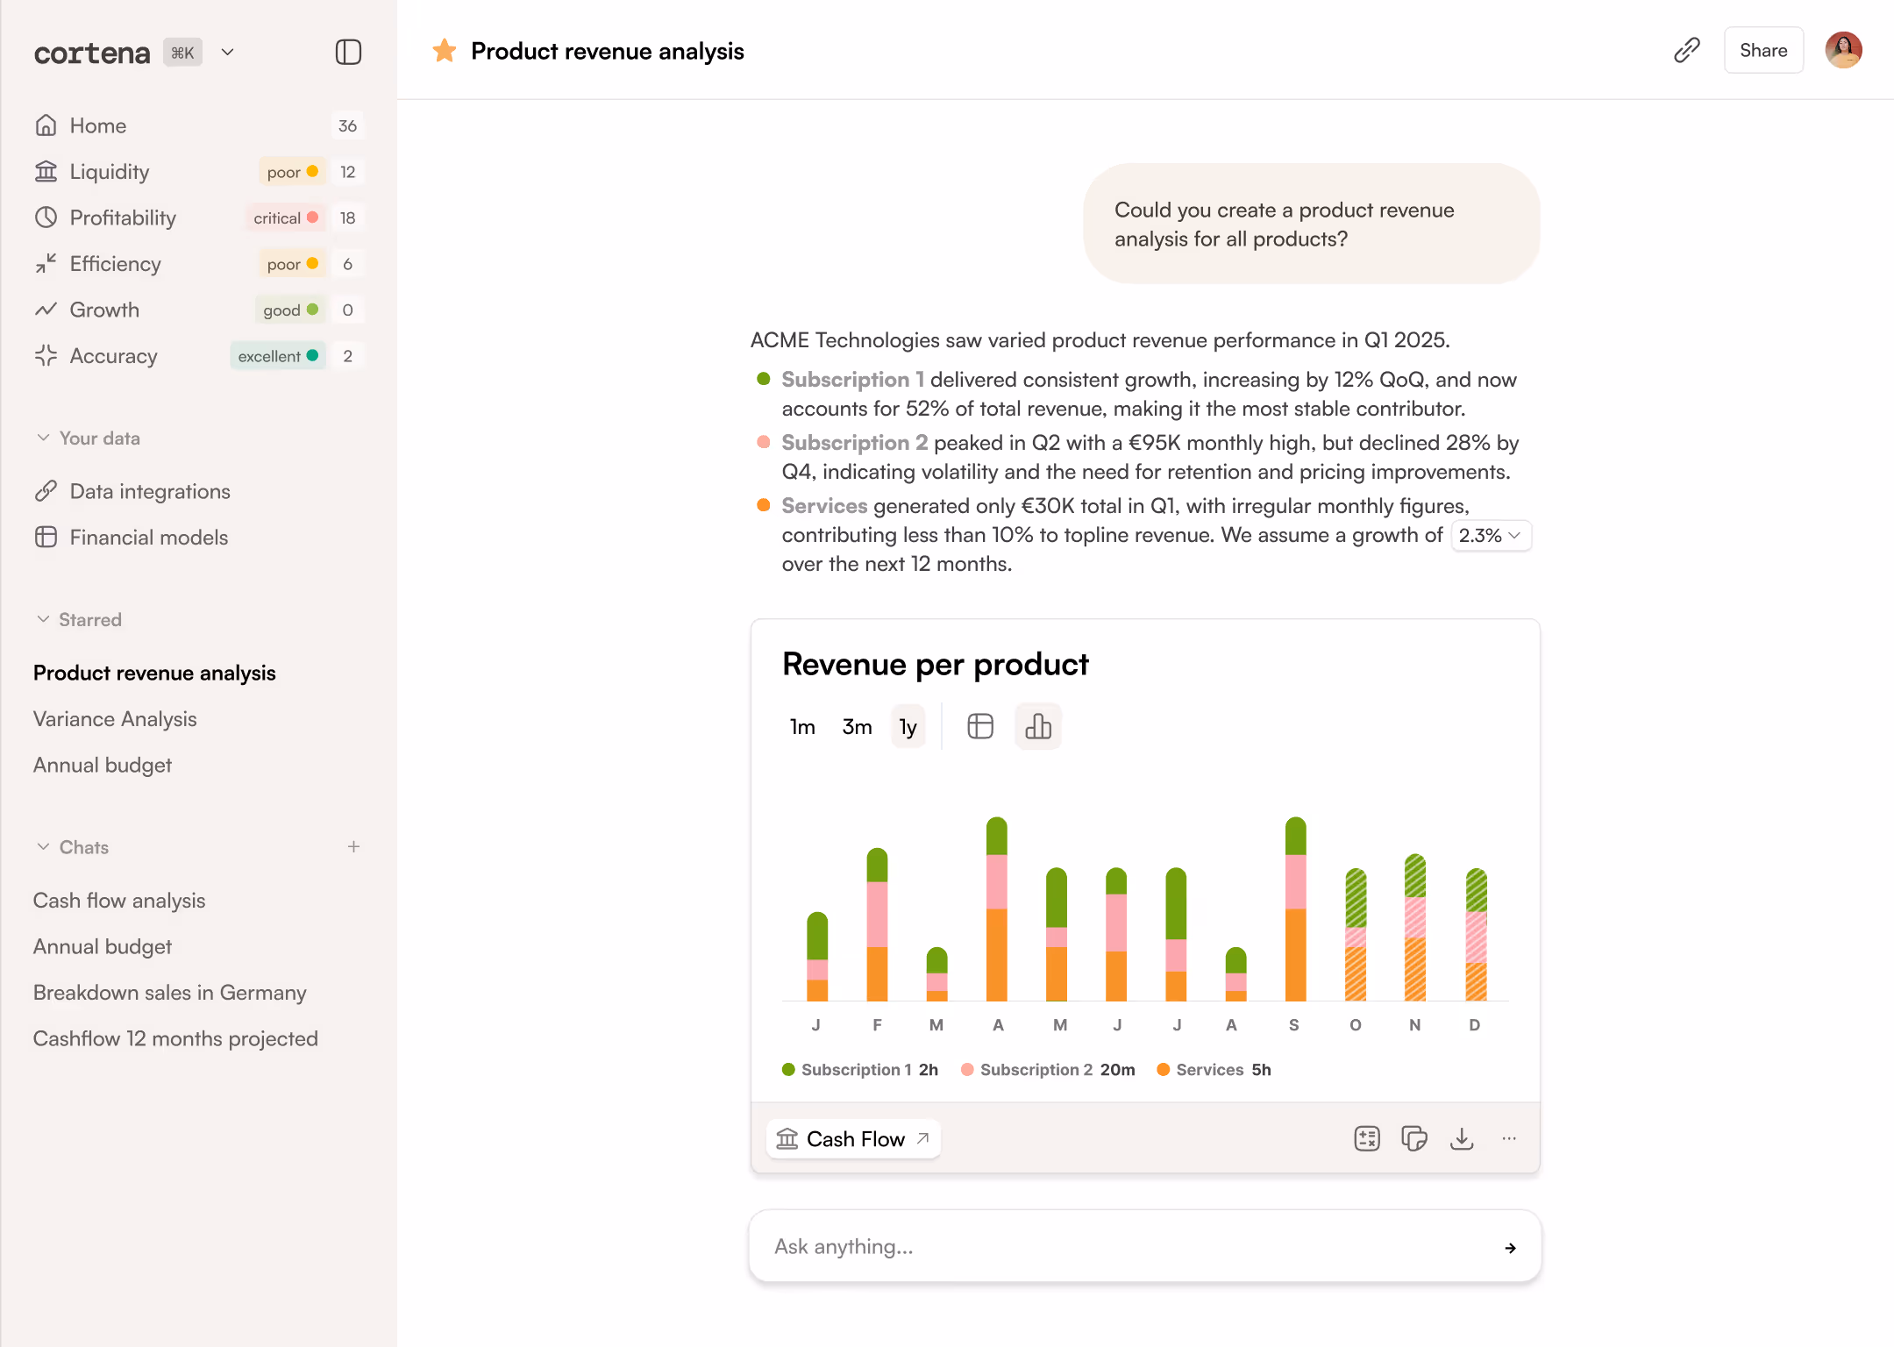Open starred Product revenue analysis item

[154, 673]
